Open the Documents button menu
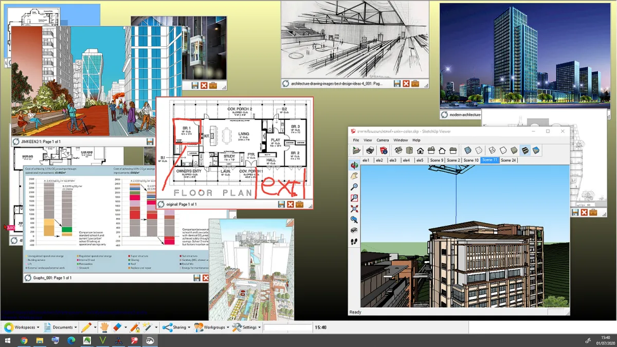This screenshot has width=617, height=347. tap(60, 327)
